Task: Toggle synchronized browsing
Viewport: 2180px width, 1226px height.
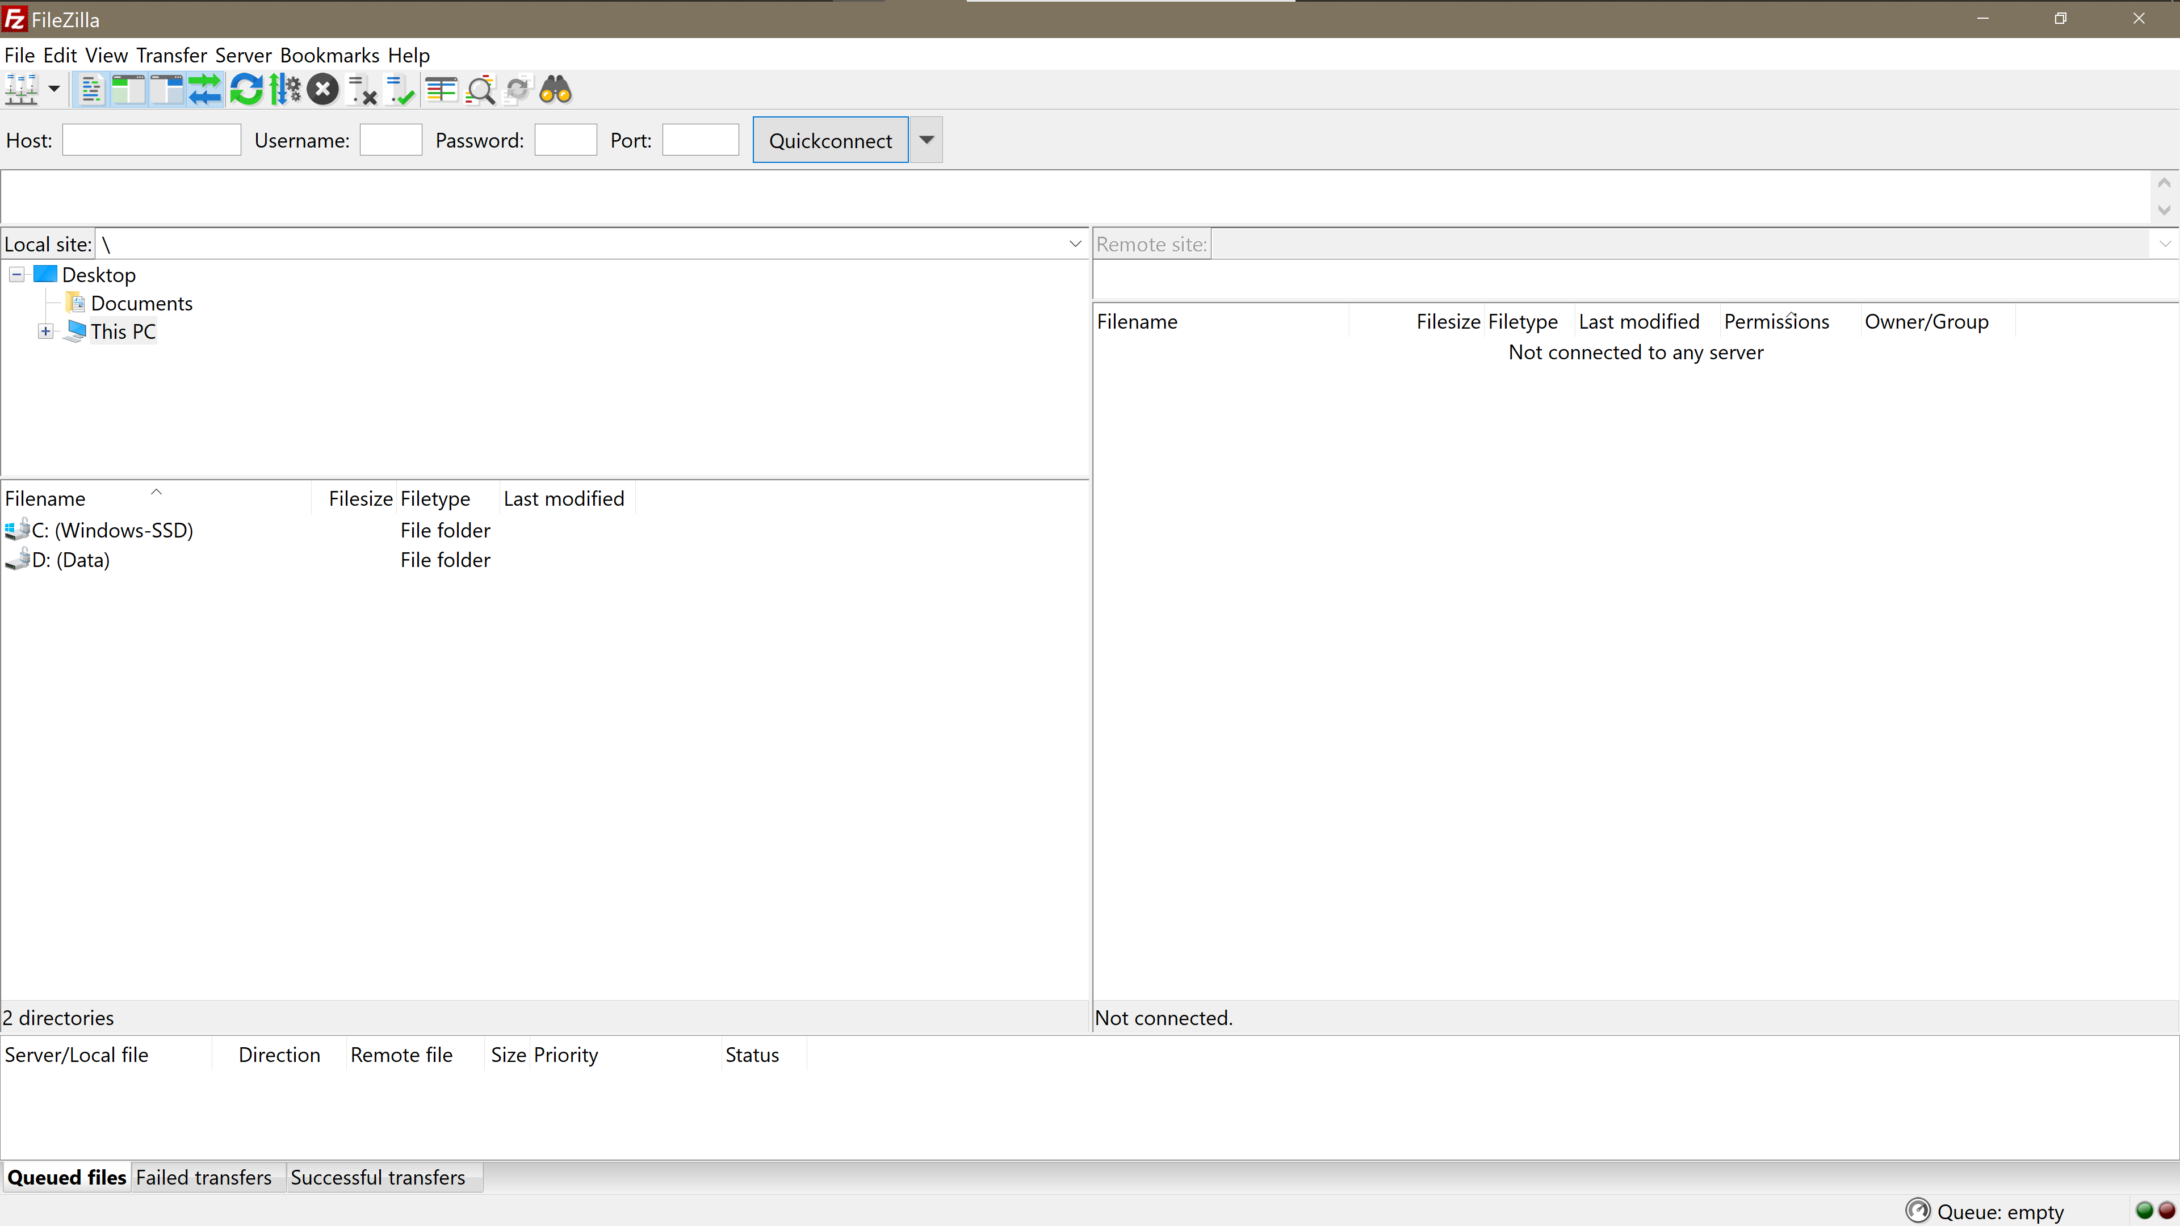Action: [x=517, y=89]
